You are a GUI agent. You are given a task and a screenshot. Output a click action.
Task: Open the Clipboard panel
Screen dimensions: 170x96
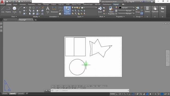(x=155, y=9)
